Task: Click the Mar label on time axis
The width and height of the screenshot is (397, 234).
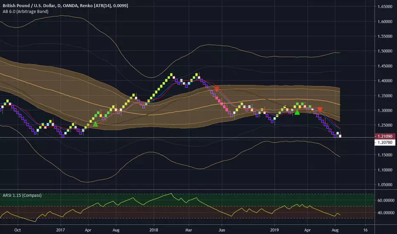Action: click(189, 230)
